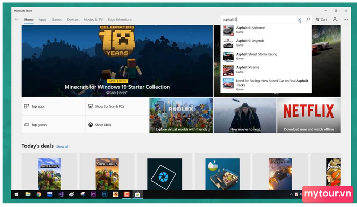Show hidden system tray icons
Image resolution: width=357 pixels, height=207 pixels.
coord(291,194)
